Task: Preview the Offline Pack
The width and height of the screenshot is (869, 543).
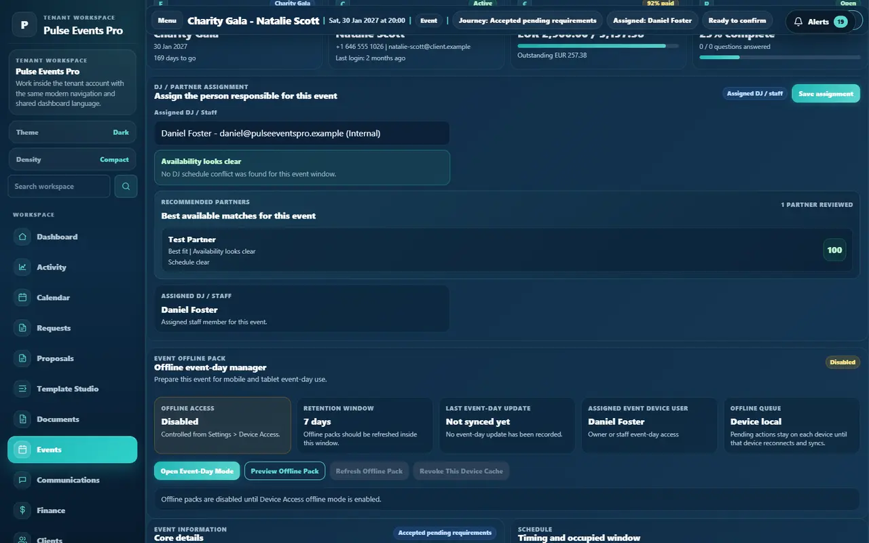Action: (x=284, y=471)
